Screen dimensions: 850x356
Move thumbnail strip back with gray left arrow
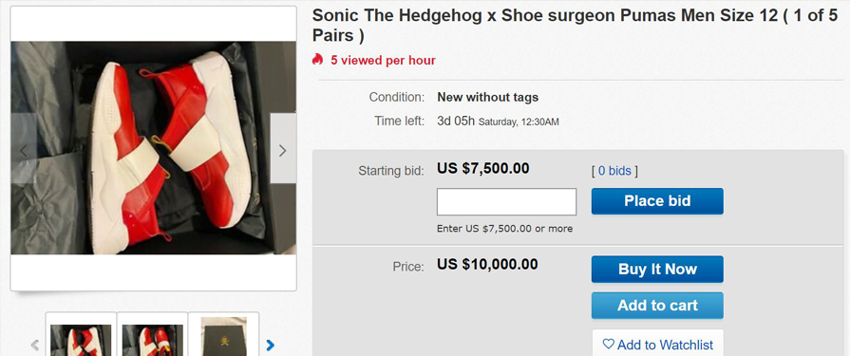pos(35,345)
